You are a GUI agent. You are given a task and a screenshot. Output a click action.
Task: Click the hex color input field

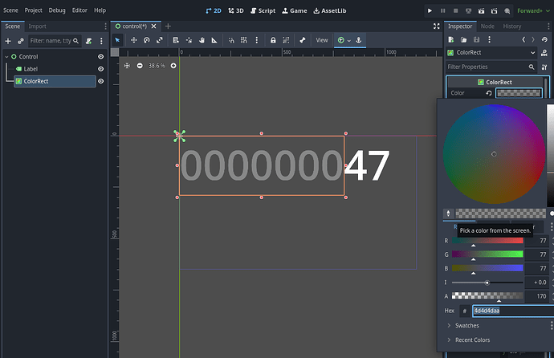[x=506, y=311]
